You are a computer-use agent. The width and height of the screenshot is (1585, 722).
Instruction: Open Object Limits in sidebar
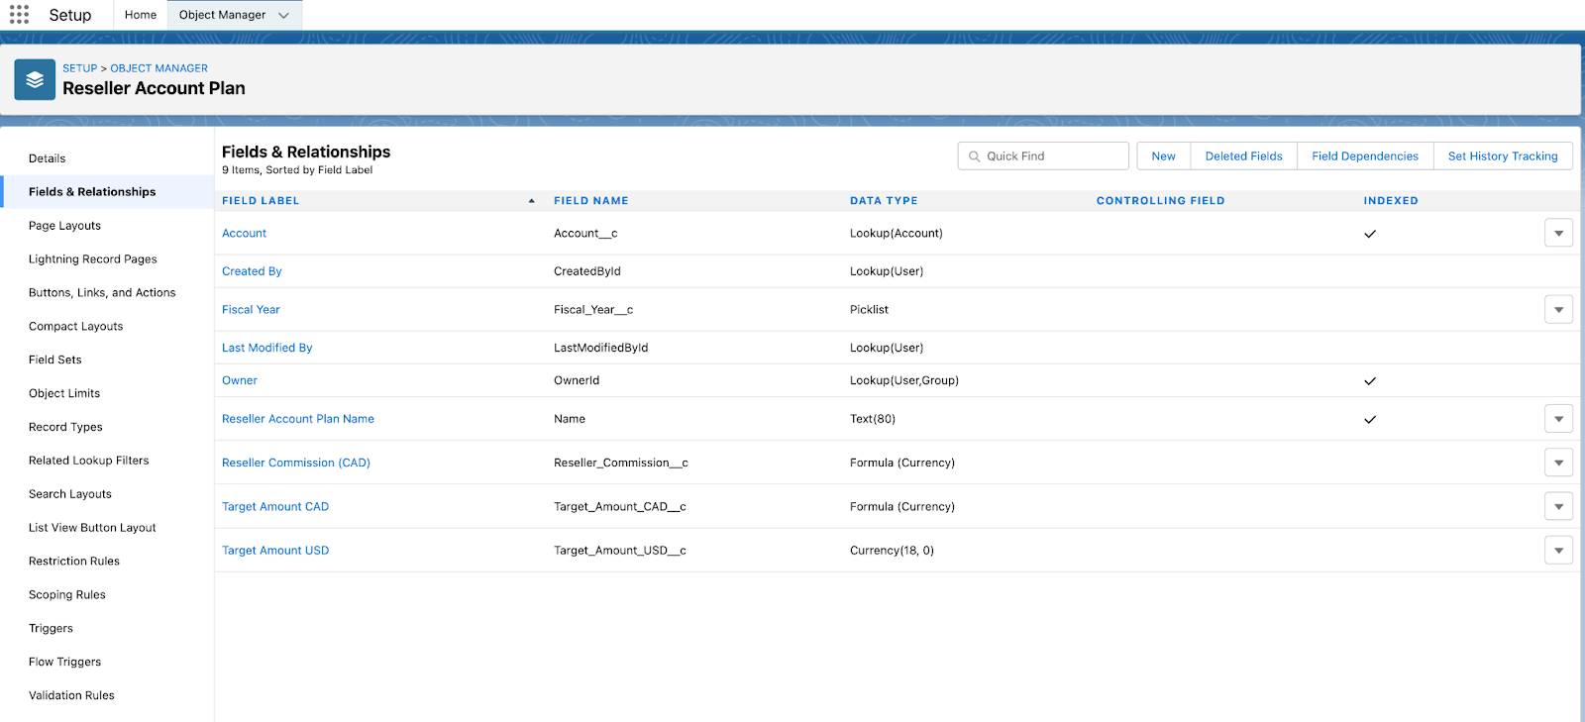pos(64,393)
